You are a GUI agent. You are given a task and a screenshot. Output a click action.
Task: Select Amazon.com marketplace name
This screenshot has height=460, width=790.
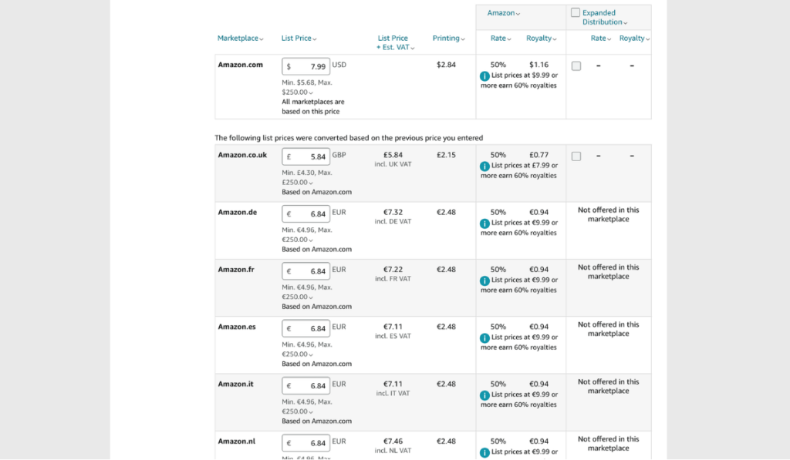[241, 65]
